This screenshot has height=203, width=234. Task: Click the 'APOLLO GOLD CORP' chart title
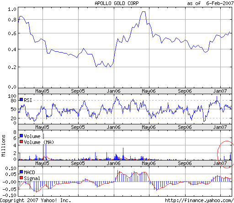point(117,3)
